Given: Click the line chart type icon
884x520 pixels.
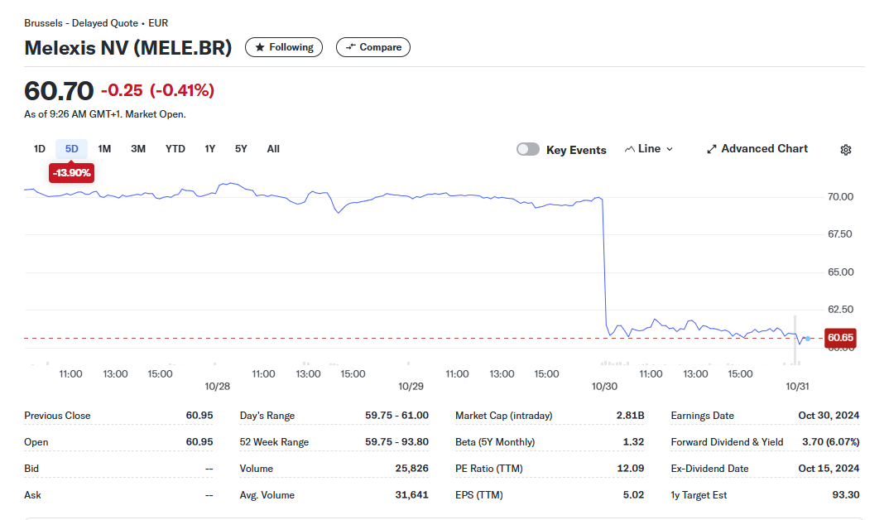Looking at the screenshot, I should pyautogui.click(x=630, y=149).
